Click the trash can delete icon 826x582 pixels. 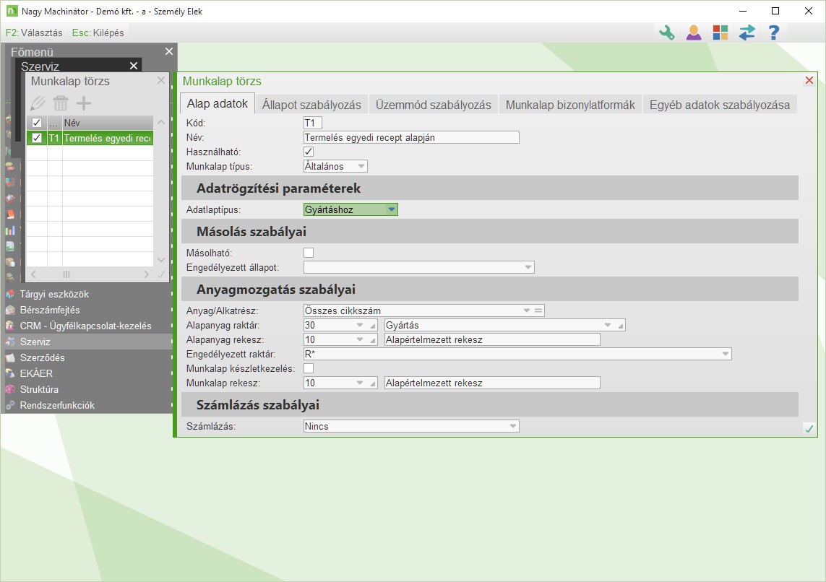(x=61, y=103)
